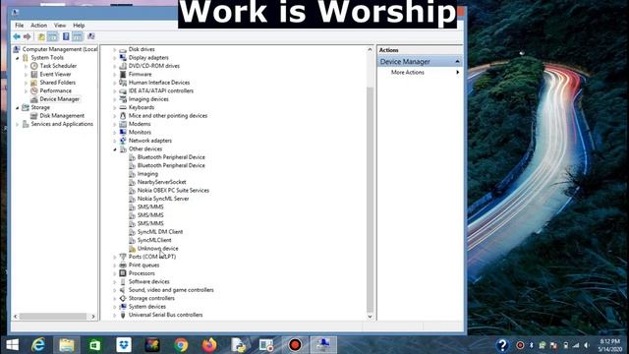
Task: Select Human Interface Devices category
Action: click(x=159, y=83)
